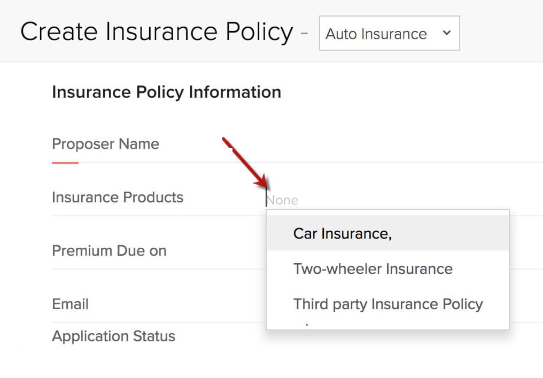Open the Auto Insurance layout dropdown
Screen dimensions: 543x378
coord(389,33)
